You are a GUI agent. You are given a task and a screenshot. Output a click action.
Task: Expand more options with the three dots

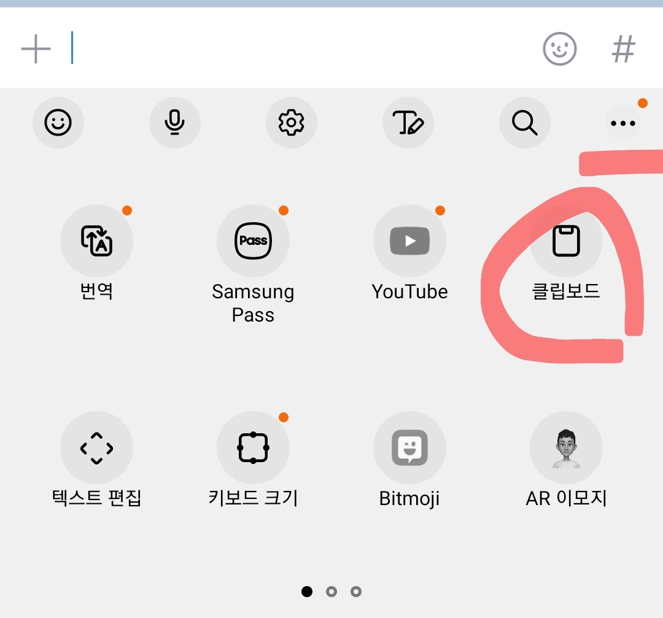coord(623,122)
